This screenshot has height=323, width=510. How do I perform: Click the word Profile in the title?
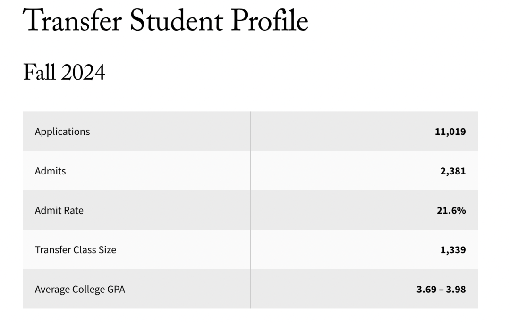(270, 20)
